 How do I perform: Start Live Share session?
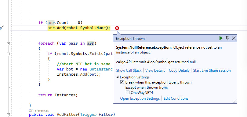212,71
